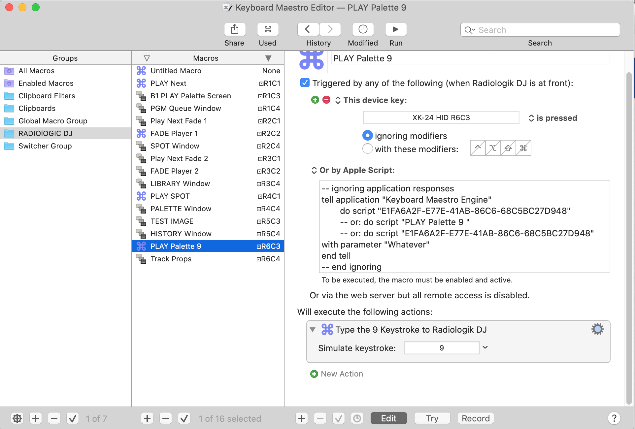635x429 pixels.
Task: Click macros column left sort triangle
Action: coord(147,58)
